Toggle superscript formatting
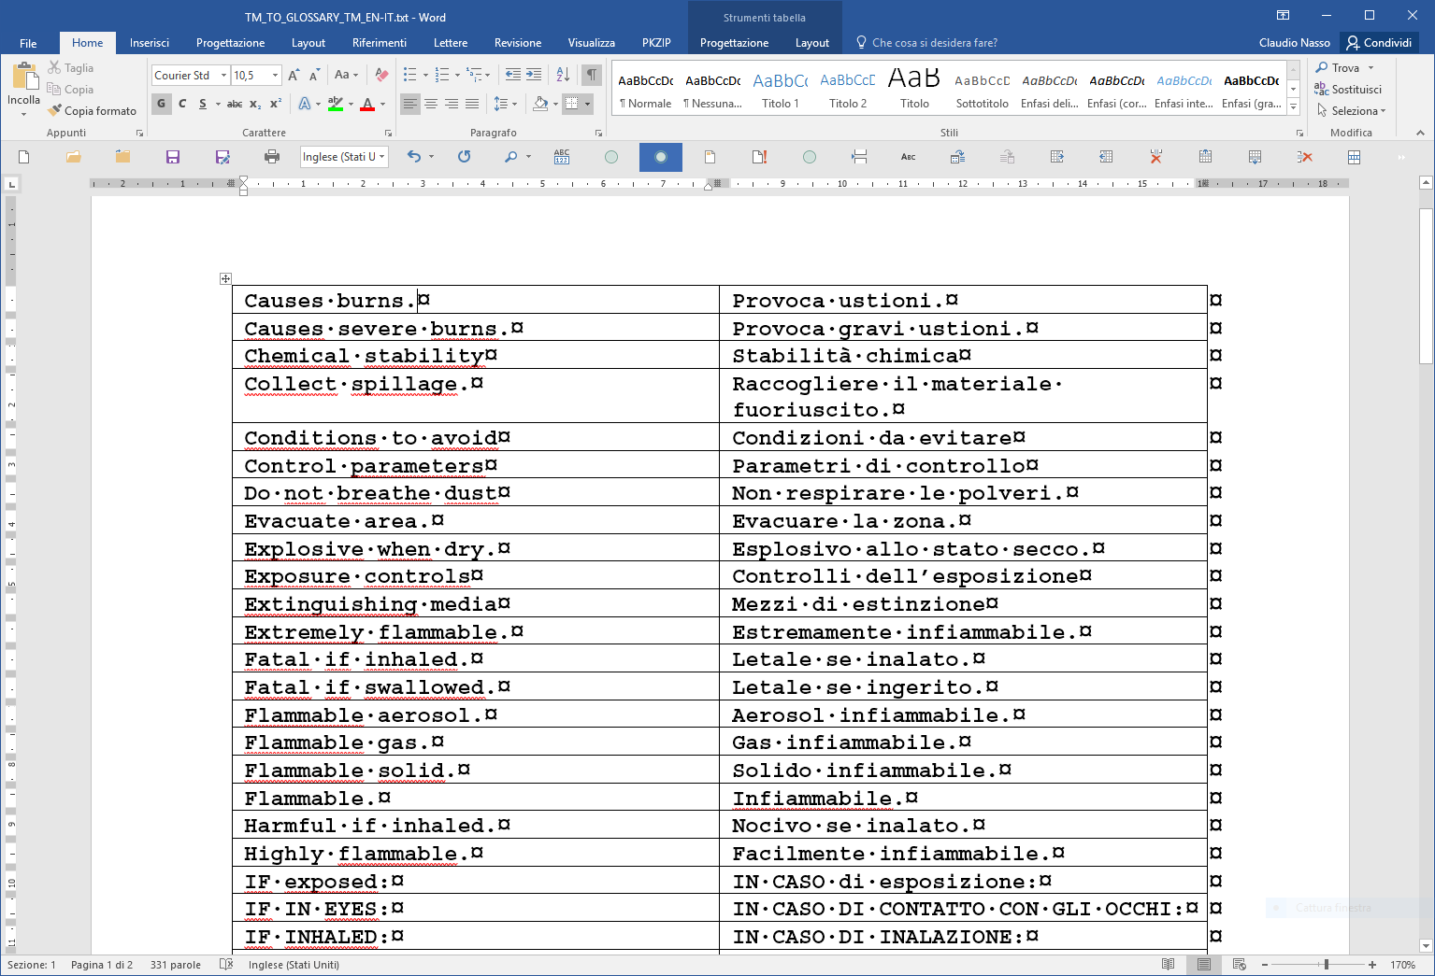The width and height of the screenshot is (1435, 976). 275,104
